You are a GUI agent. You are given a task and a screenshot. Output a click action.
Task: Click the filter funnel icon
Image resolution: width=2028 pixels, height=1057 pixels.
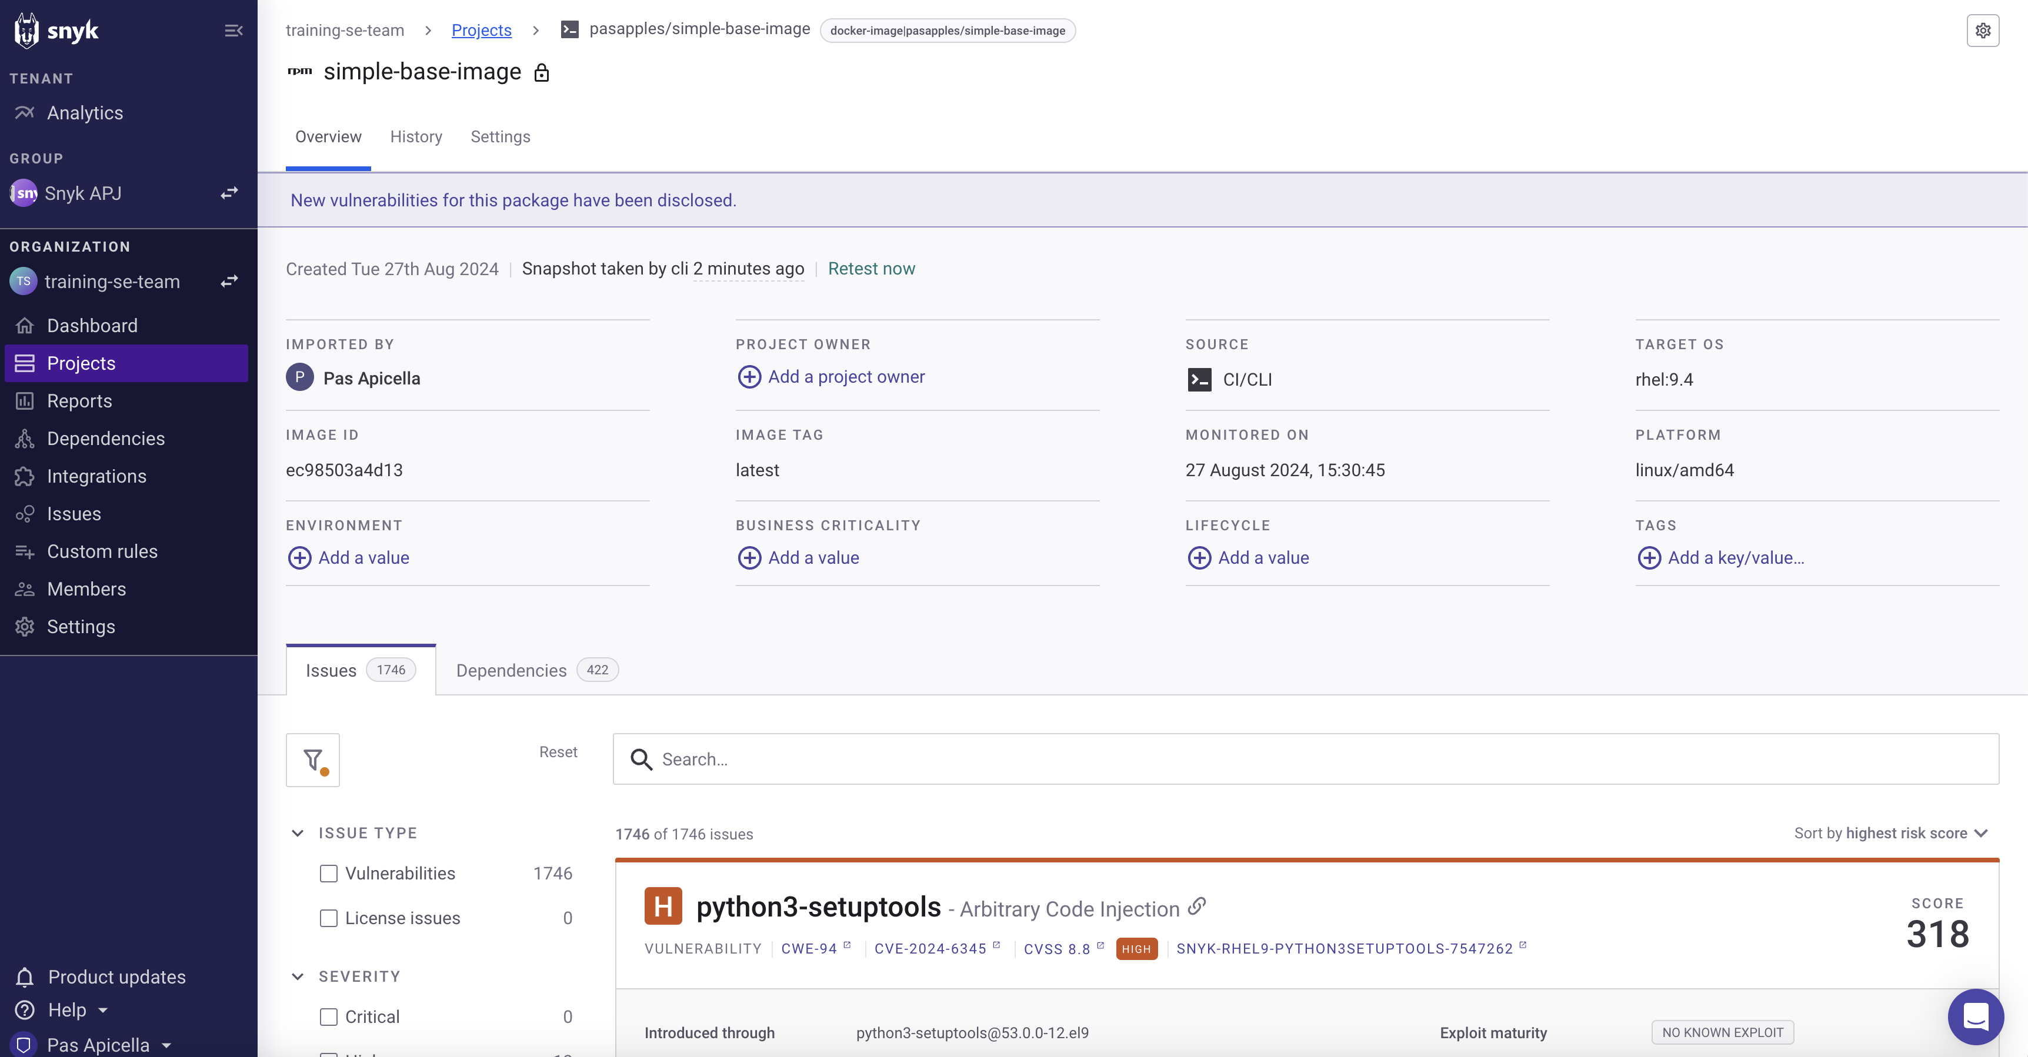(x=312, y=760)
